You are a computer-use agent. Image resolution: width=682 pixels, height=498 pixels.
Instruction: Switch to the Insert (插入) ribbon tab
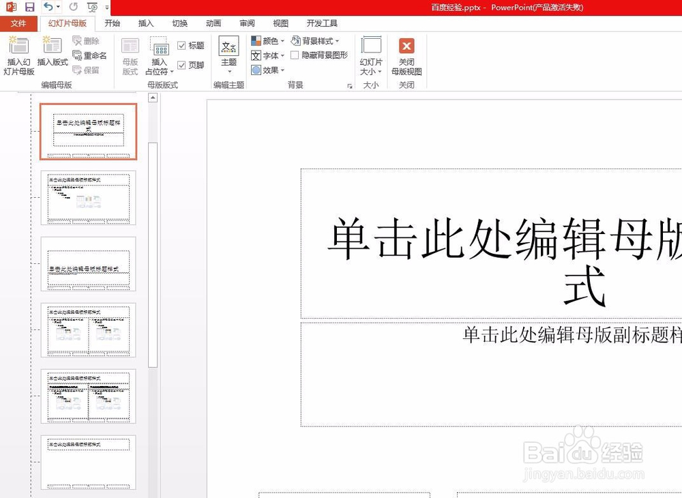pyautogui.click(x=145, y=23)
